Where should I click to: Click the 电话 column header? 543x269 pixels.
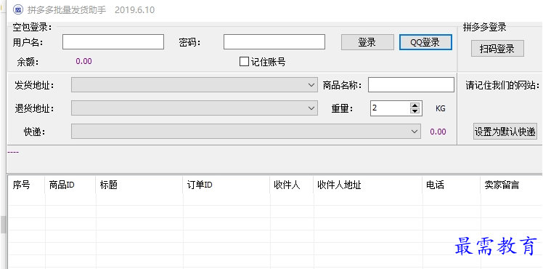tap(452, 185)
